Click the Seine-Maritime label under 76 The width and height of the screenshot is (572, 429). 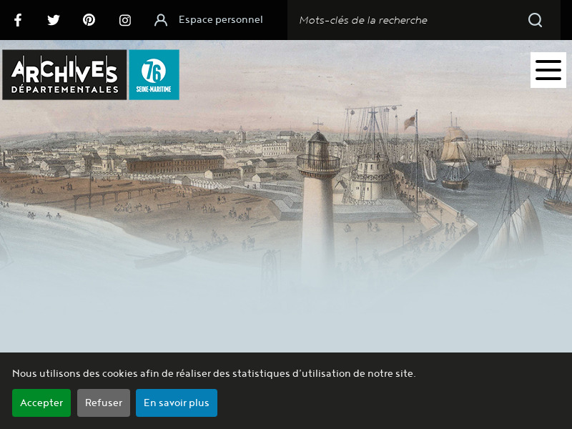pyautogui.click(x=154, y=89)
